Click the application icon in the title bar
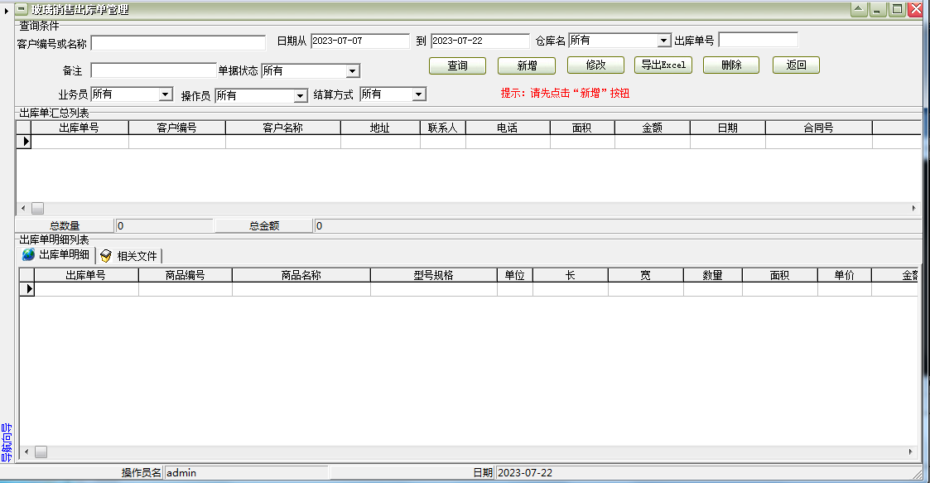Image resolution: width=930 pixels, height=483 pixels. pyautogui.click(x=21, y=9)
